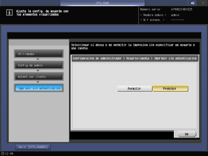Click the 12:49 time display
Image resolution: width=208 pixels, height=156 pixels.
coord(9,154)
